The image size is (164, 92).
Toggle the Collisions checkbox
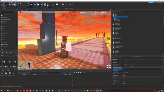pyautogui.click(x=21, y=4)
